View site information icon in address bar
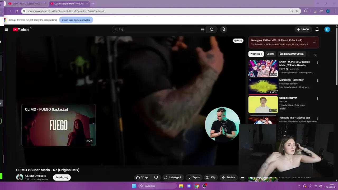Viewport: 338px width, 190px height. [24, 11]
